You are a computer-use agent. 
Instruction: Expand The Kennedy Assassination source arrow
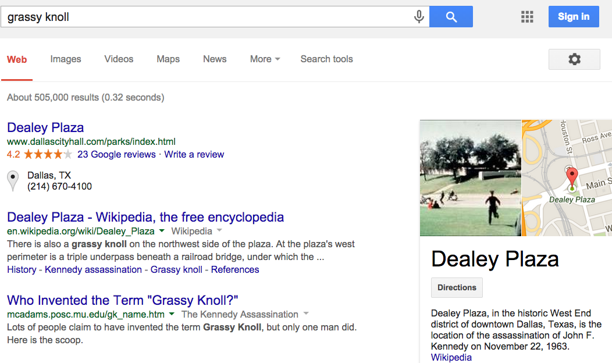click(x=306, y=314)
